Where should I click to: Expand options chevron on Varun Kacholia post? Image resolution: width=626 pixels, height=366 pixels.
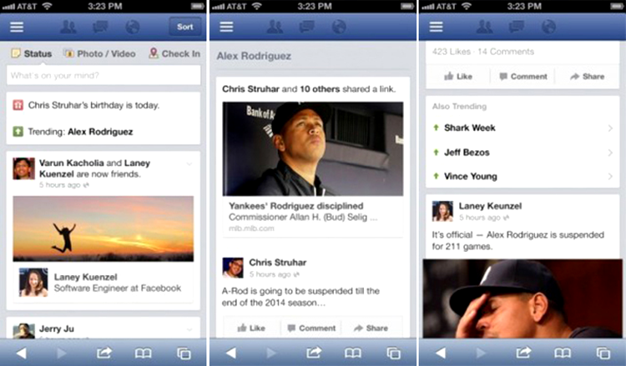(x=189, y=163)
